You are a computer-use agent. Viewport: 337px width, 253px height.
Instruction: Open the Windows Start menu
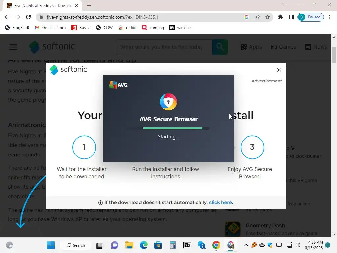(x=51, y=245)
